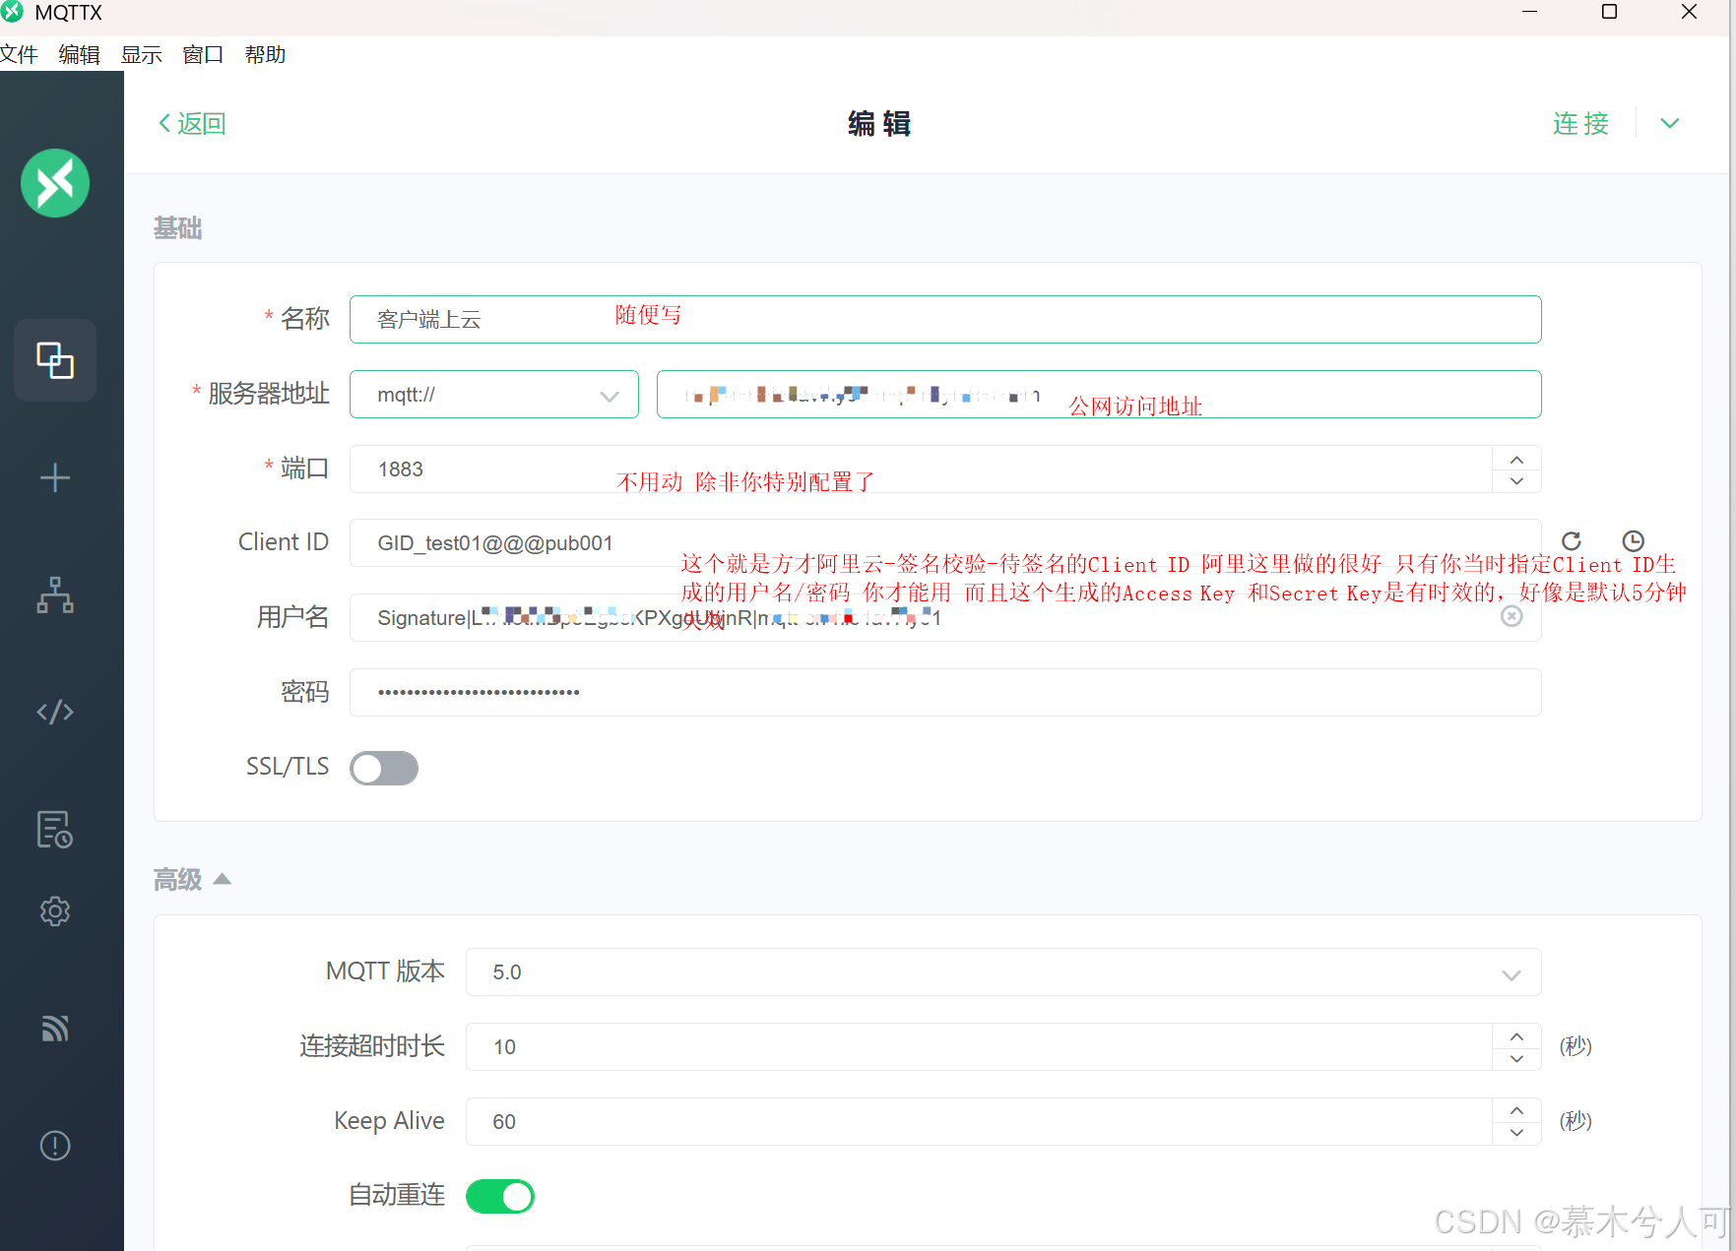Open the About info icon in the sidebar
Viewport: 1736px width, 1251px height.
(55, 1146)
